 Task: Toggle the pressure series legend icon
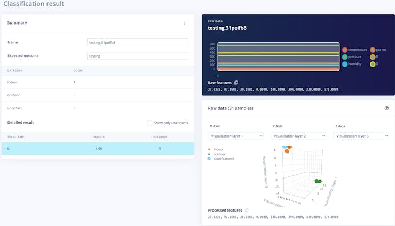pos(345,57)
